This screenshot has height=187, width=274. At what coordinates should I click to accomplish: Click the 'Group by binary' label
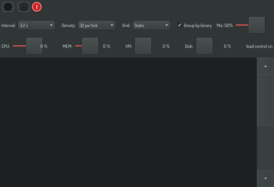tap(198, 26)
